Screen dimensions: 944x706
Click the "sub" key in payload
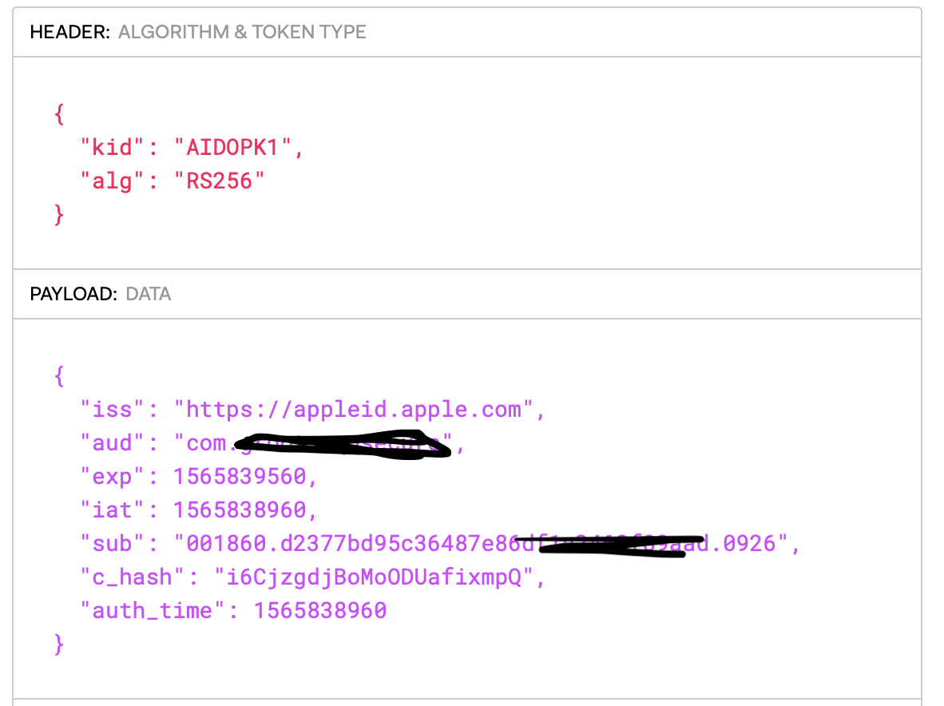point(112,544)
